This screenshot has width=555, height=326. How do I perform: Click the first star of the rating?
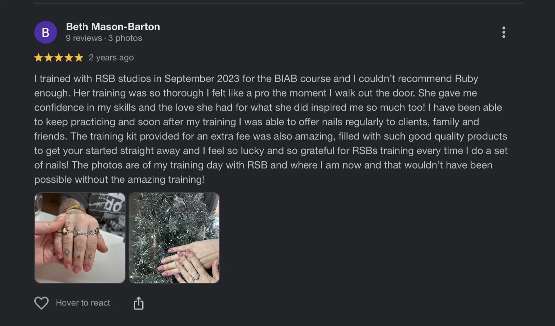pyautogui.click(x=39, y=58)
